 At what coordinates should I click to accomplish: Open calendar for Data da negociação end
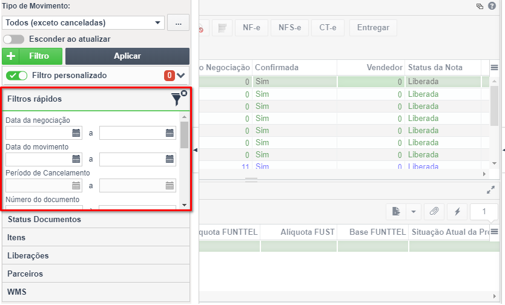point(170,133)
